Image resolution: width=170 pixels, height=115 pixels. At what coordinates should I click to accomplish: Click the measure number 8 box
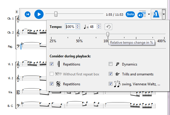tap(17, 12)
